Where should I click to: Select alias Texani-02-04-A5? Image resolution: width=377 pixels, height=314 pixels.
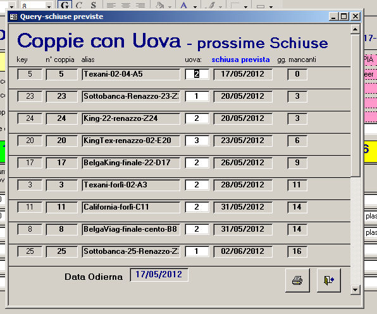[131, 74]
